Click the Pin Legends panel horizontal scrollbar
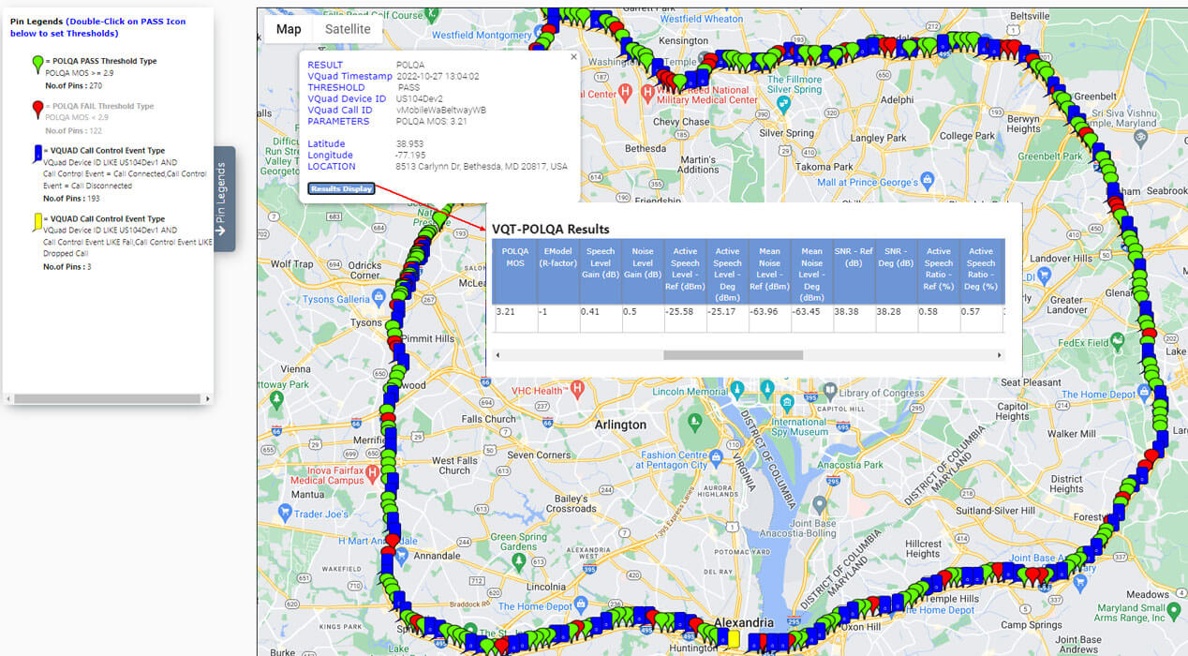This screenshot has width=1188, height=656. [x=109, y=399]
